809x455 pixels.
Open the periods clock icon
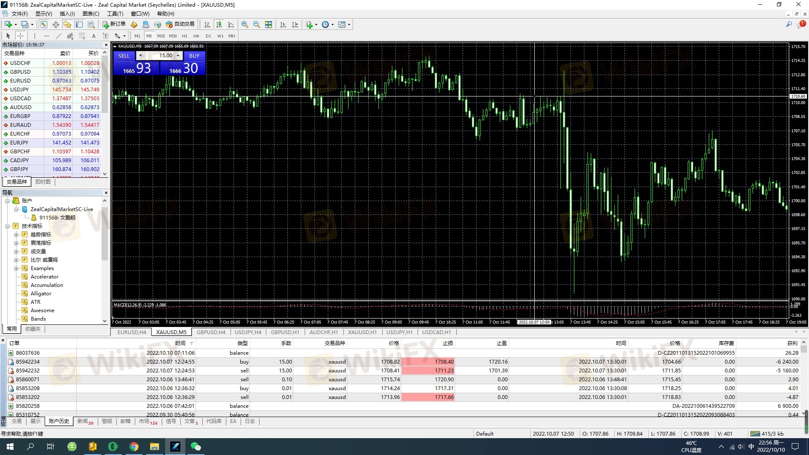pos(325,24)
